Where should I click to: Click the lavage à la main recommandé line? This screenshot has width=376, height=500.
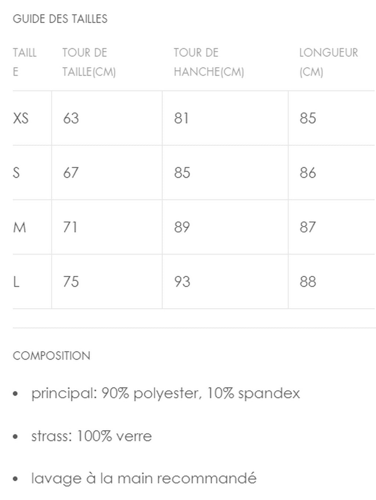point(144,478)
